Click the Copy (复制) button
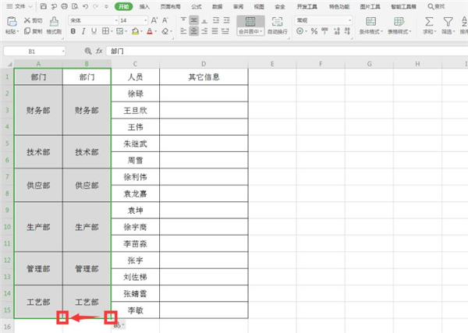The image size is (468, 333). (x=33, y=32)
